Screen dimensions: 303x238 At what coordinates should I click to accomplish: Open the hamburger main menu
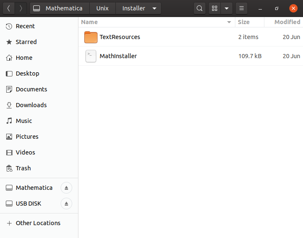[242, 8]
